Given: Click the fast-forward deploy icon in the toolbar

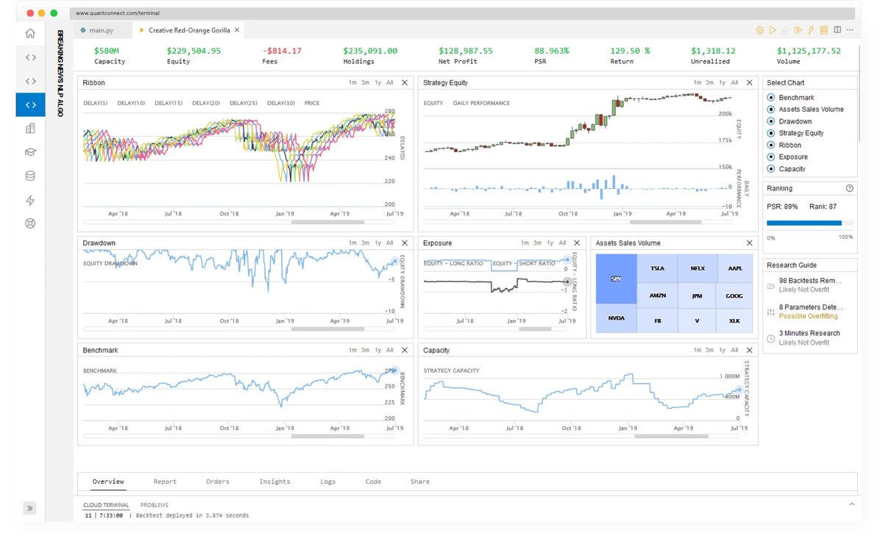Looking at the screenshot, I should (x=798, y=29).
